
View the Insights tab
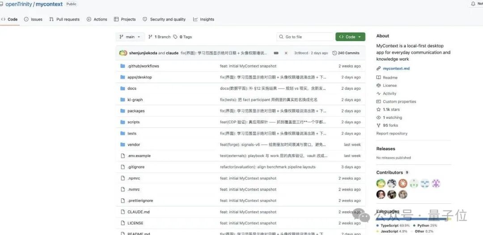pyautogui.click(x=203, y=19)
